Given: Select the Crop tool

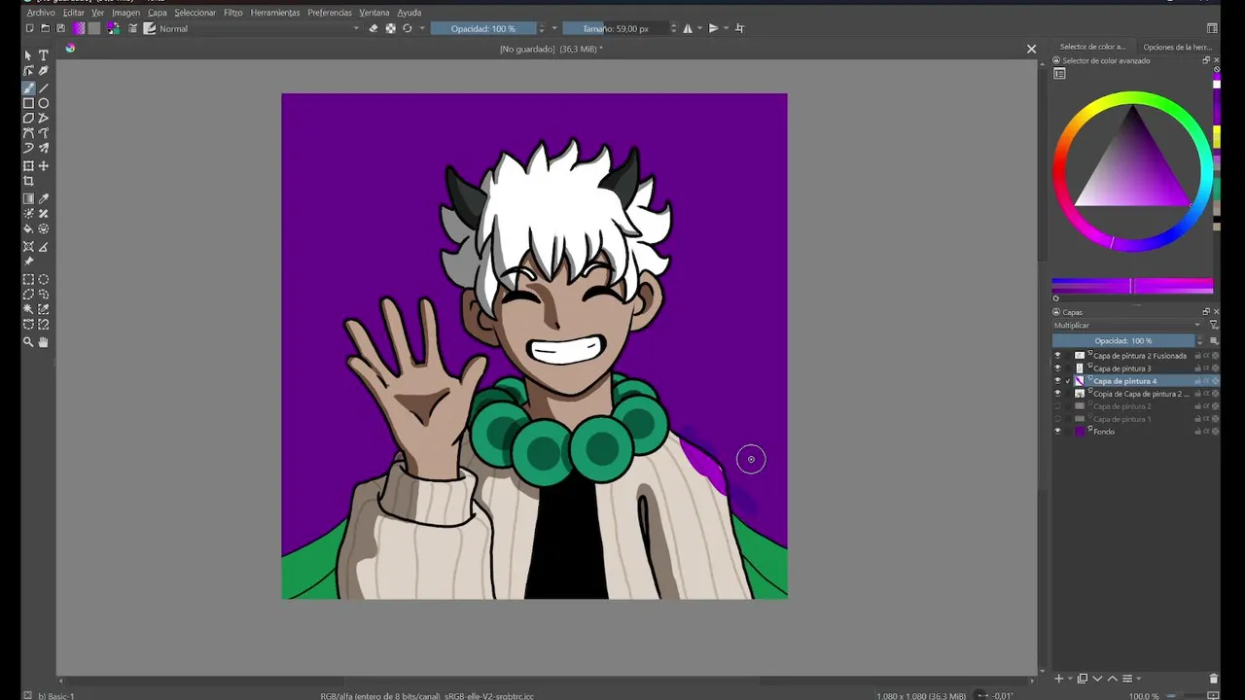Looking at the screenshot, I should (28, 181).
